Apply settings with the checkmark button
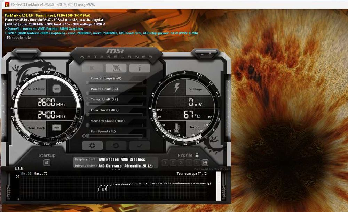Screen dimensions: 348x212 click(x=140, y=146)
